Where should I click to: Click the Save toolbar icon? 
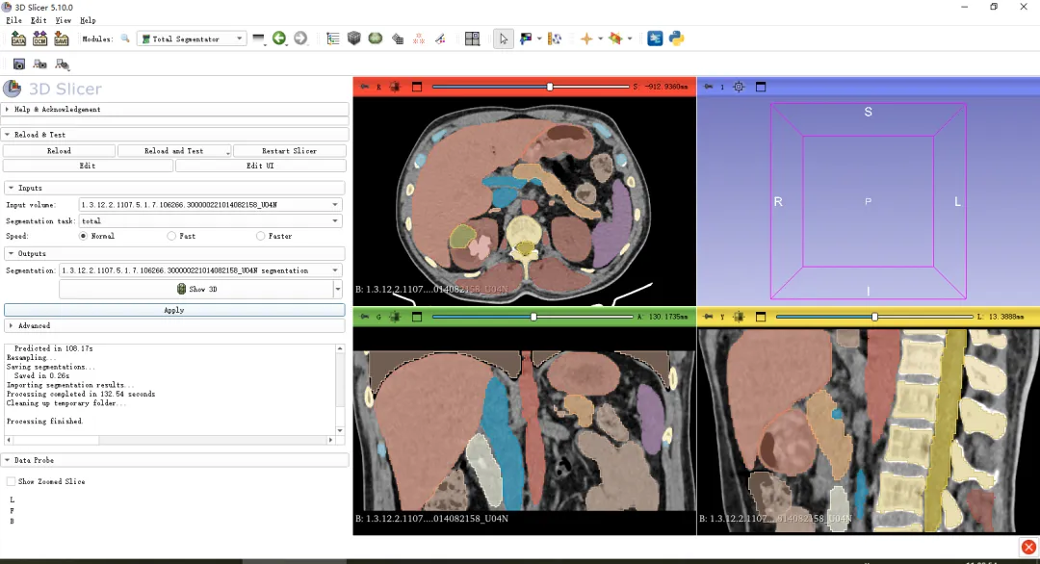[61, 38]
